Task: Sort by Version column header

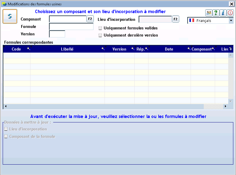Action: pos(119,49)
